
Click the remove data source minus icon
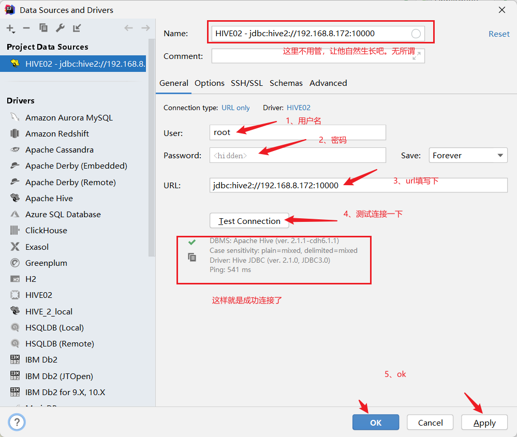click(x=26, y=27)
